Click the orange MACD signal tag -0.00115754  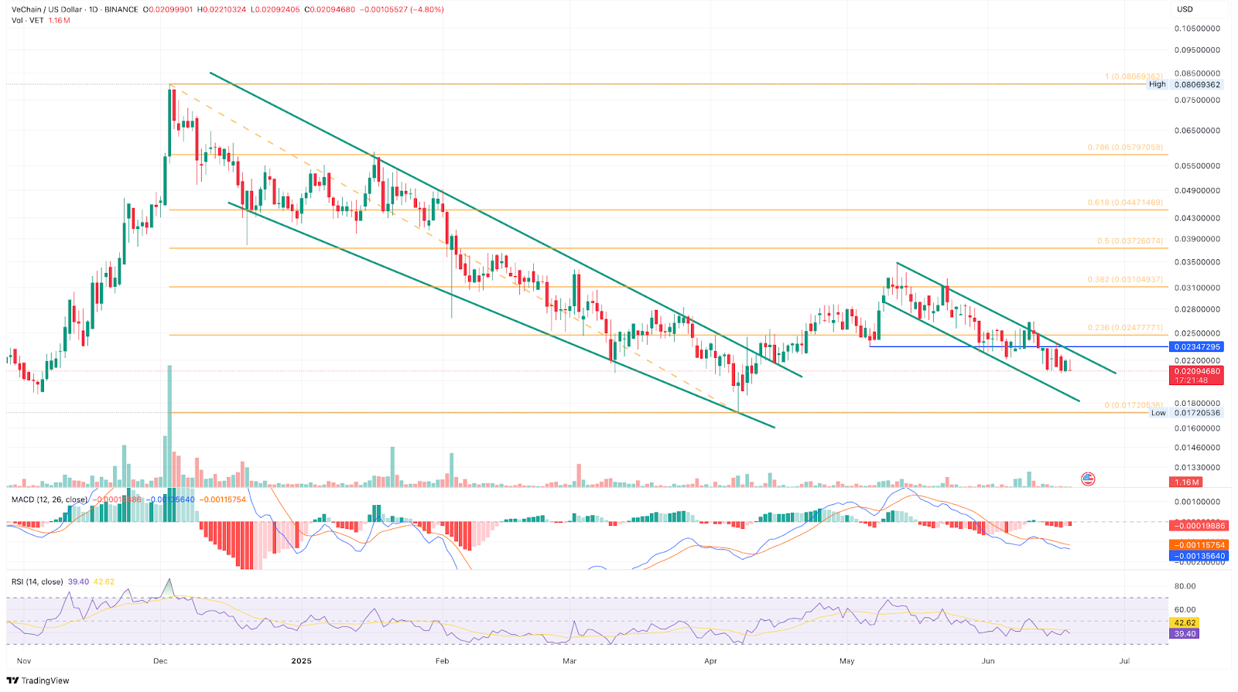1199,545
